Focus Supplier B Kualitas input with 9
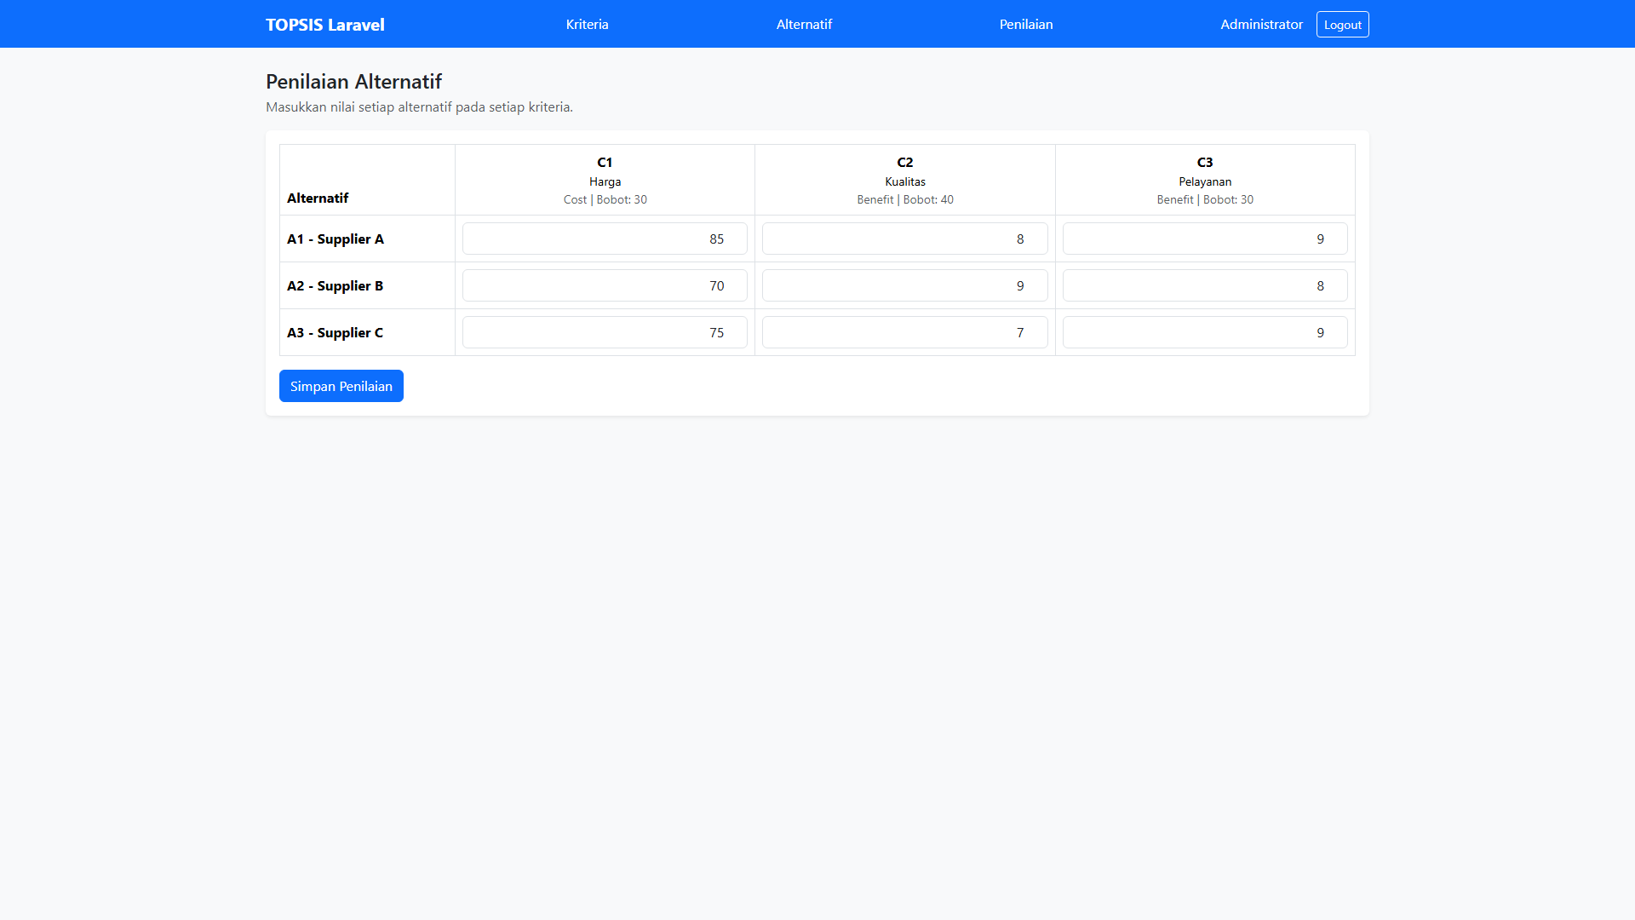 (x=904, y=285)
